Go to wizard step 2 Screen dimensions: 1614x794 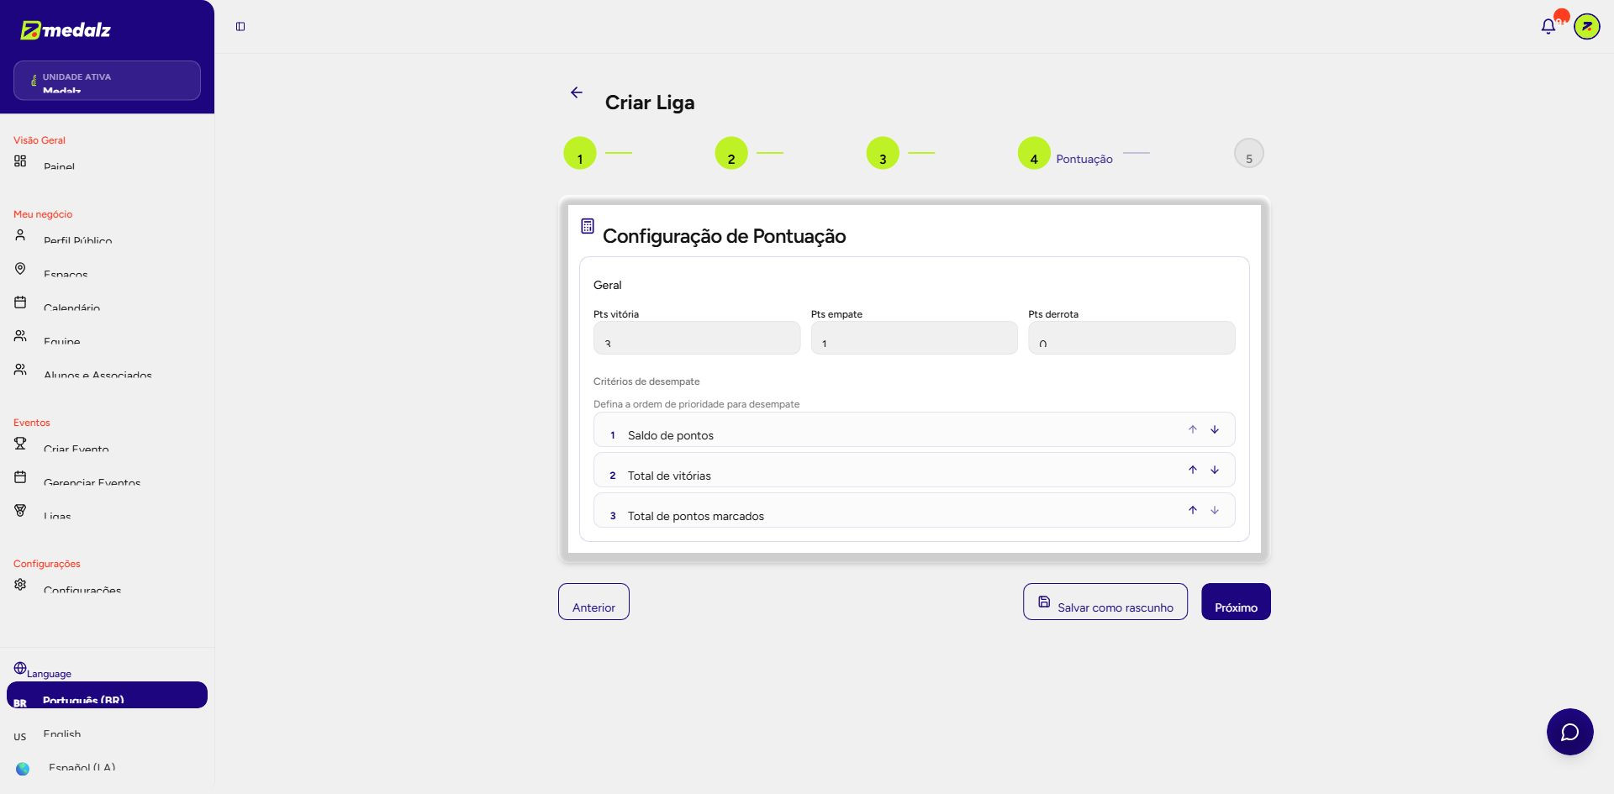tap(731, 153)
